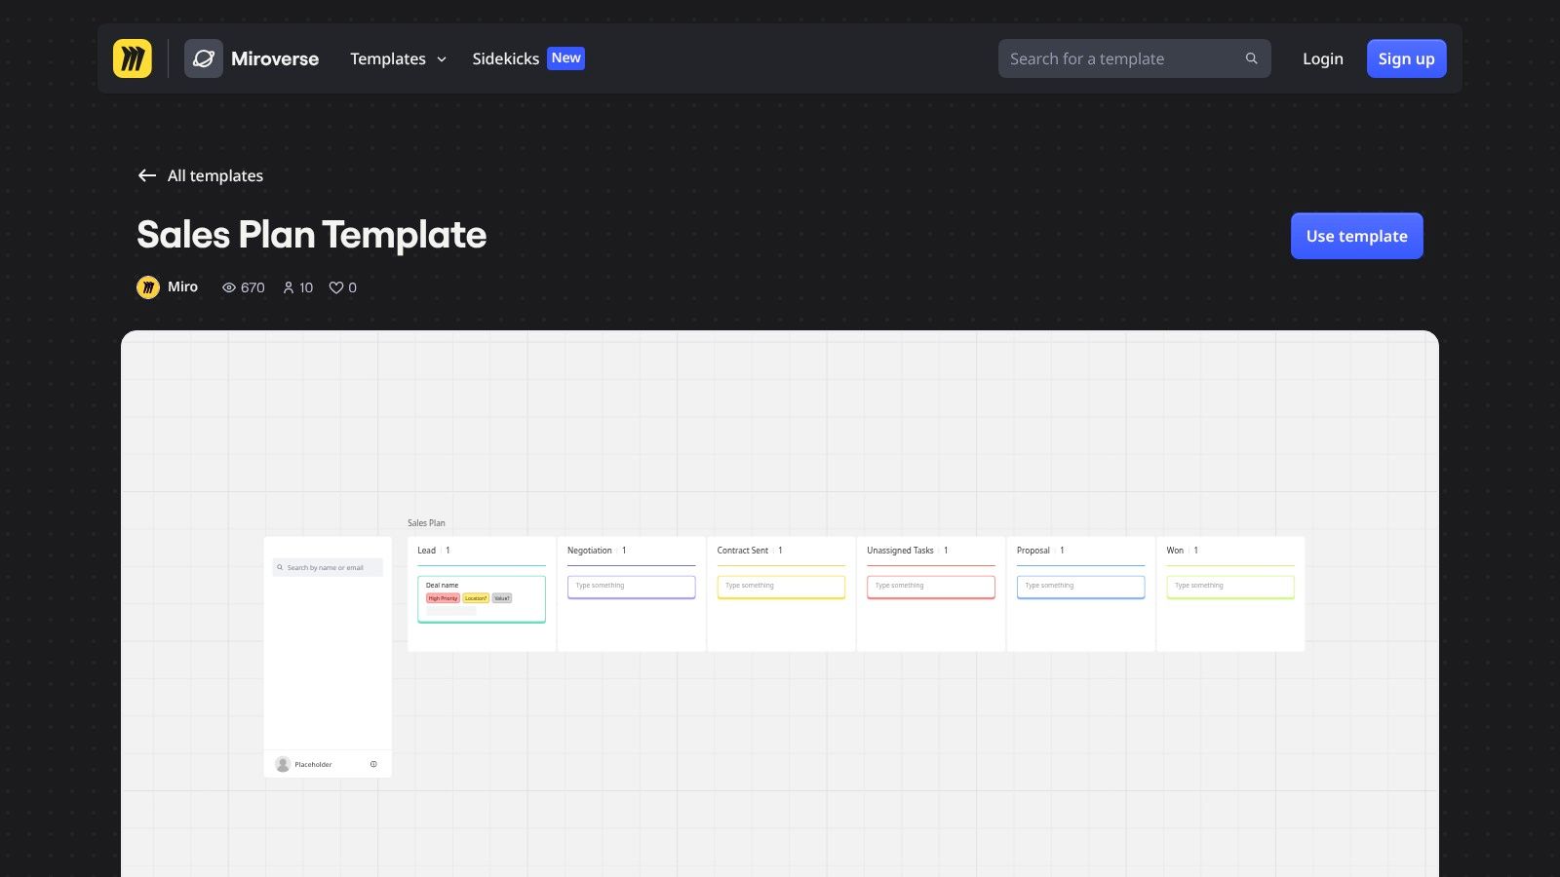Select the Negotiation column header
Screen dimensions: 1560x877
coord(590,551)
